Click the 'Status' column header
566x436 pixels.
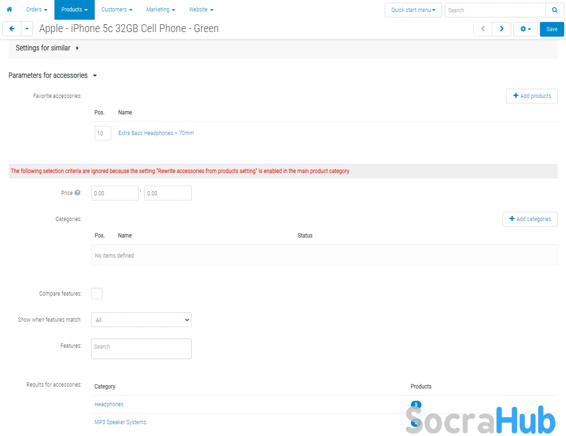point(305,236)
